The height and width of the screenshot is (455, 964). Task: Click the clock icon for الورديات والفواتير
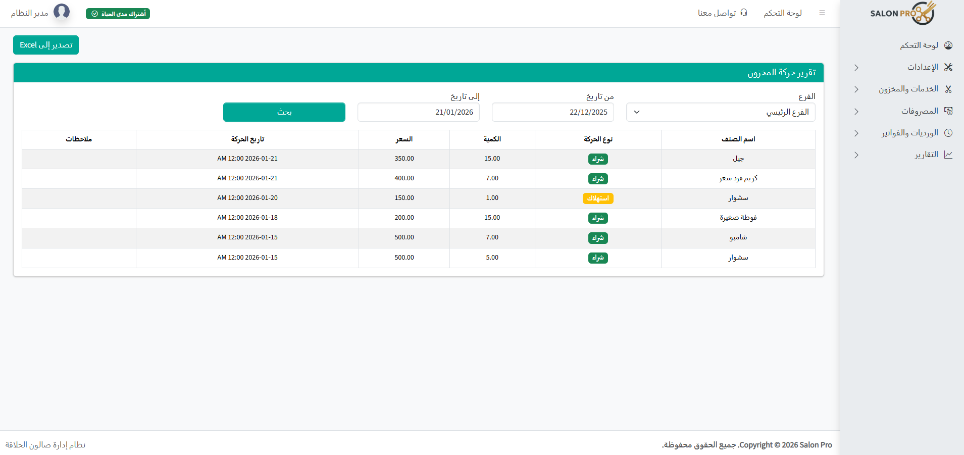949,133
